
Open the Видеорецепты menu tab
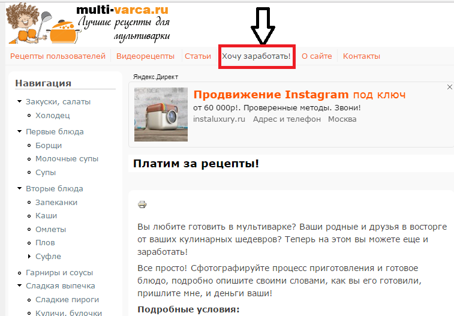click(x=145, y=56)
